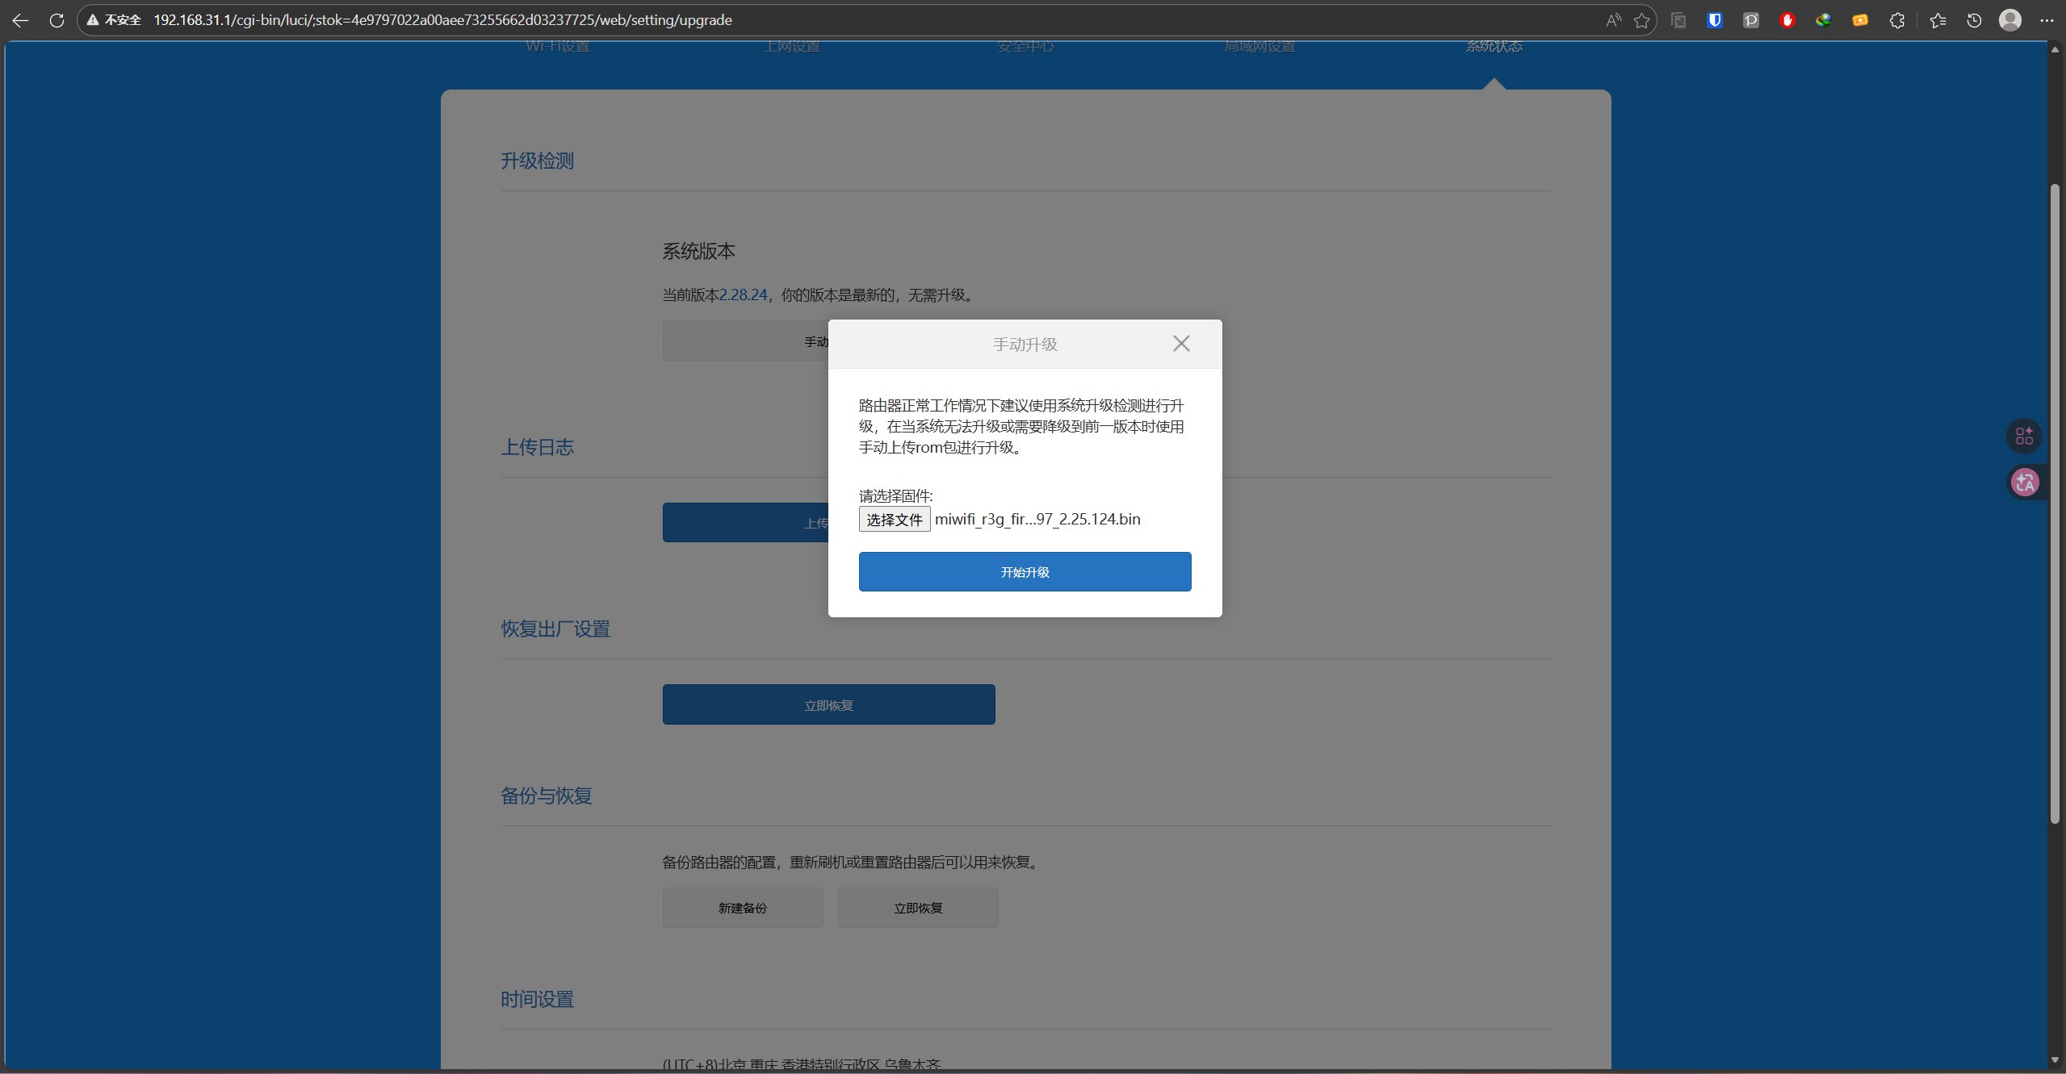This screenshot has height=1074, width=2066.
Task: Open the Extensions puzzle menu
Action: click(x=1897, y=20)
